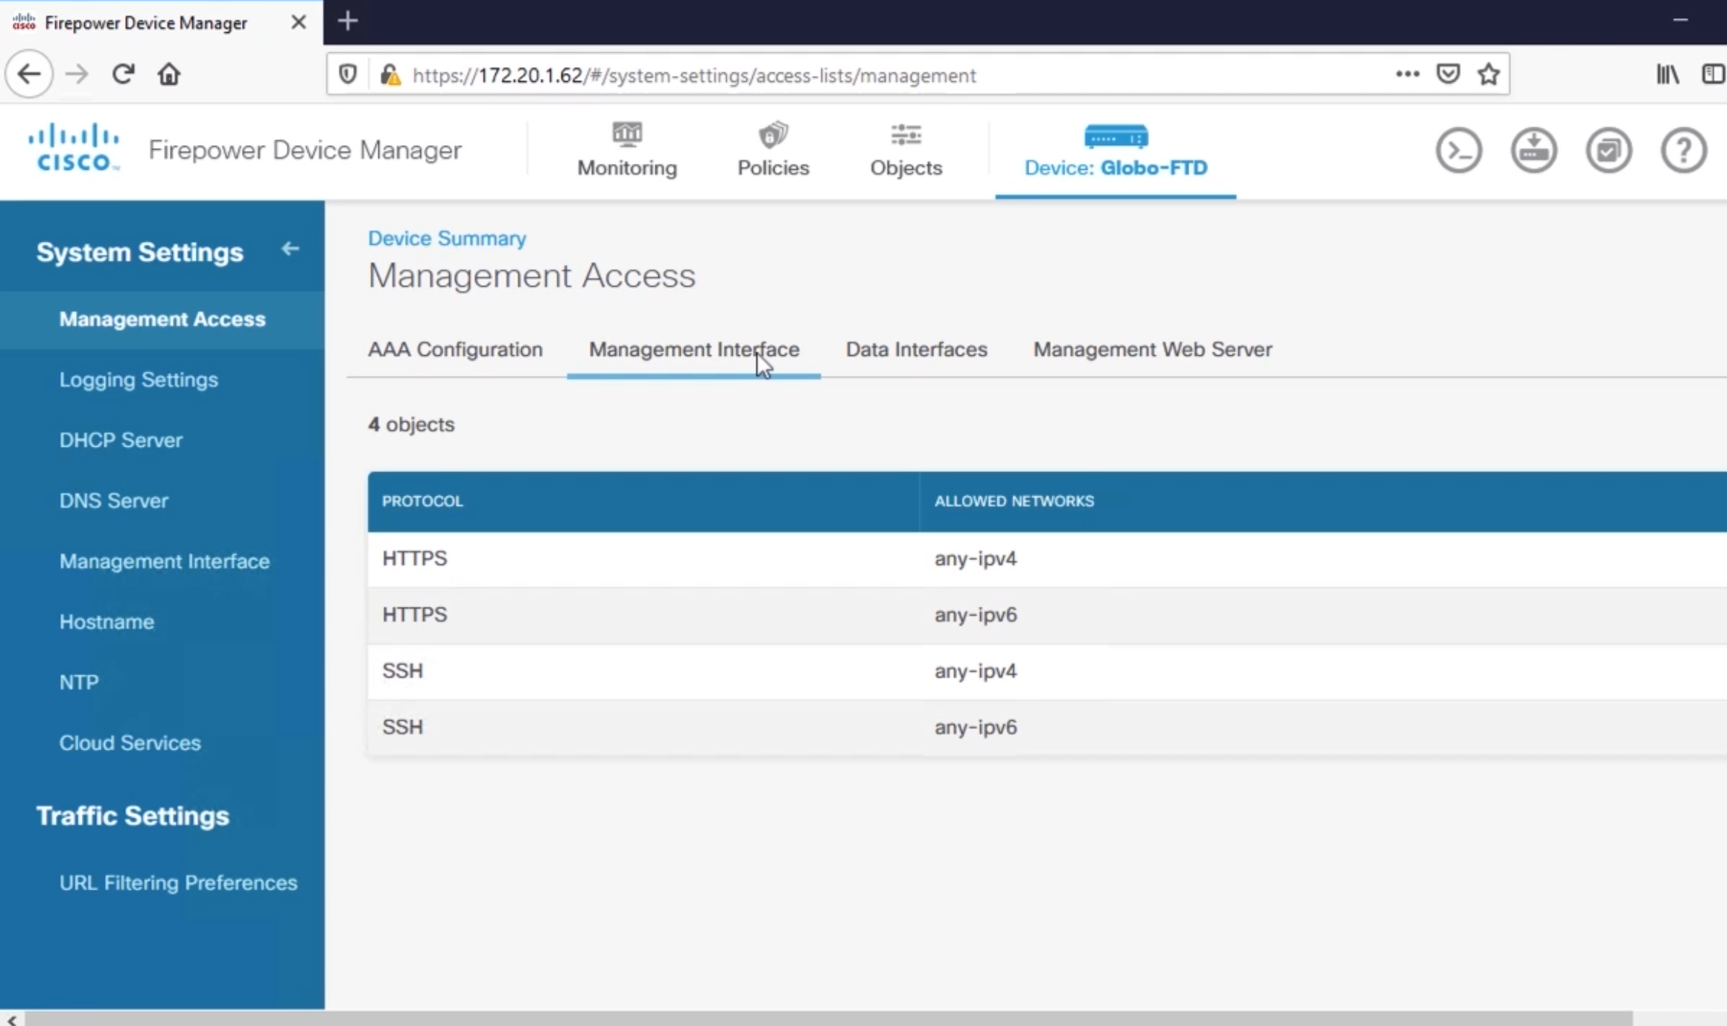Open tracking protection shield icon
1727x1026 pixels.
coord(348,74)
